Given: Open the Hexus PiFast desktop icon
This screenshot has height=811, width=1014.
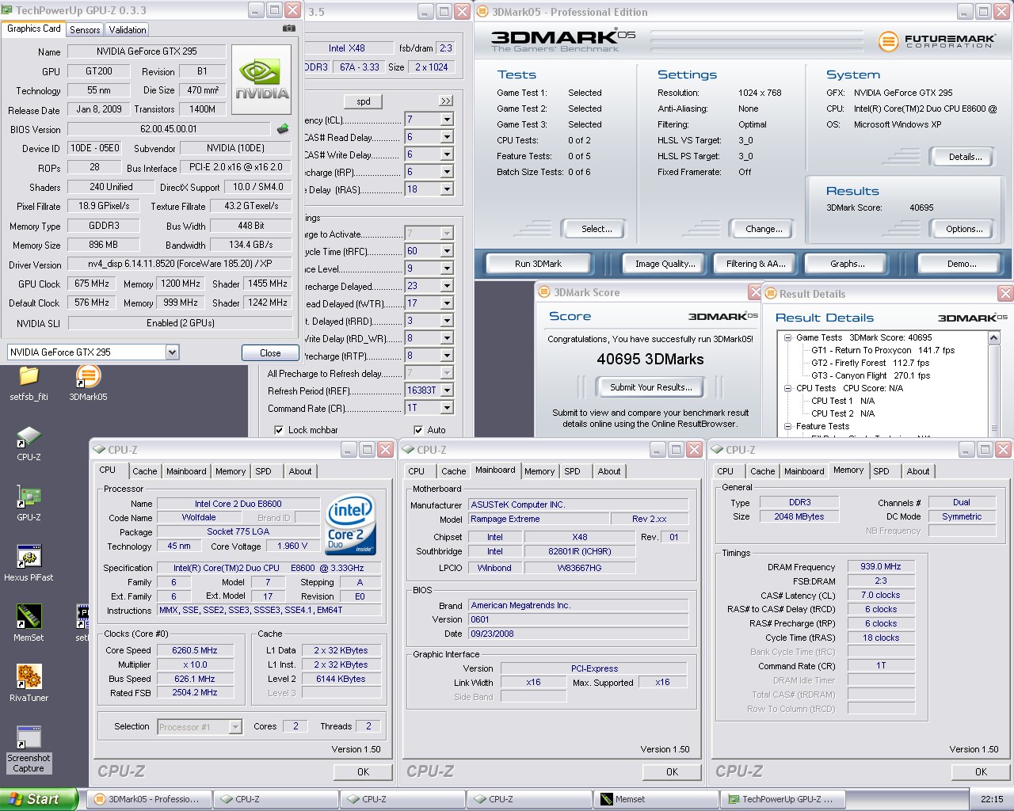Looking at the screenshot, I should tap(29, 558).
